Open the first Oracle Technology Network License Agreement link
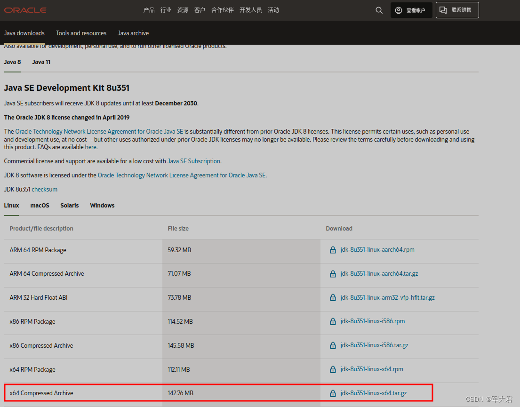Screen dimensions: 520x407 99,132
